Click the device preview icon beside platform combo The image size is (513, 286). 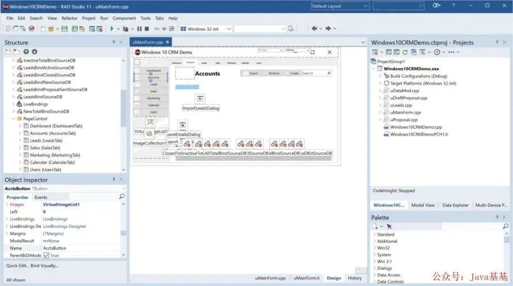[291, 29]
